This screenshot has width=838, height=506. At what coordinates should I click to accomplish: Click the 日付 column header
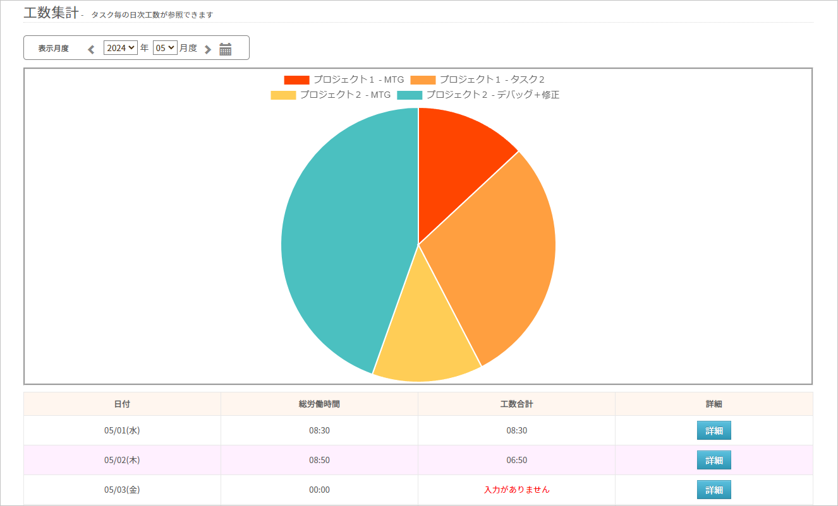[x=122, y=404]
